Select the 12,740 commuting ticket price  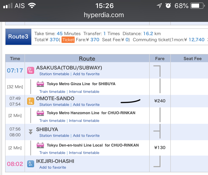[x=197, y=40]
